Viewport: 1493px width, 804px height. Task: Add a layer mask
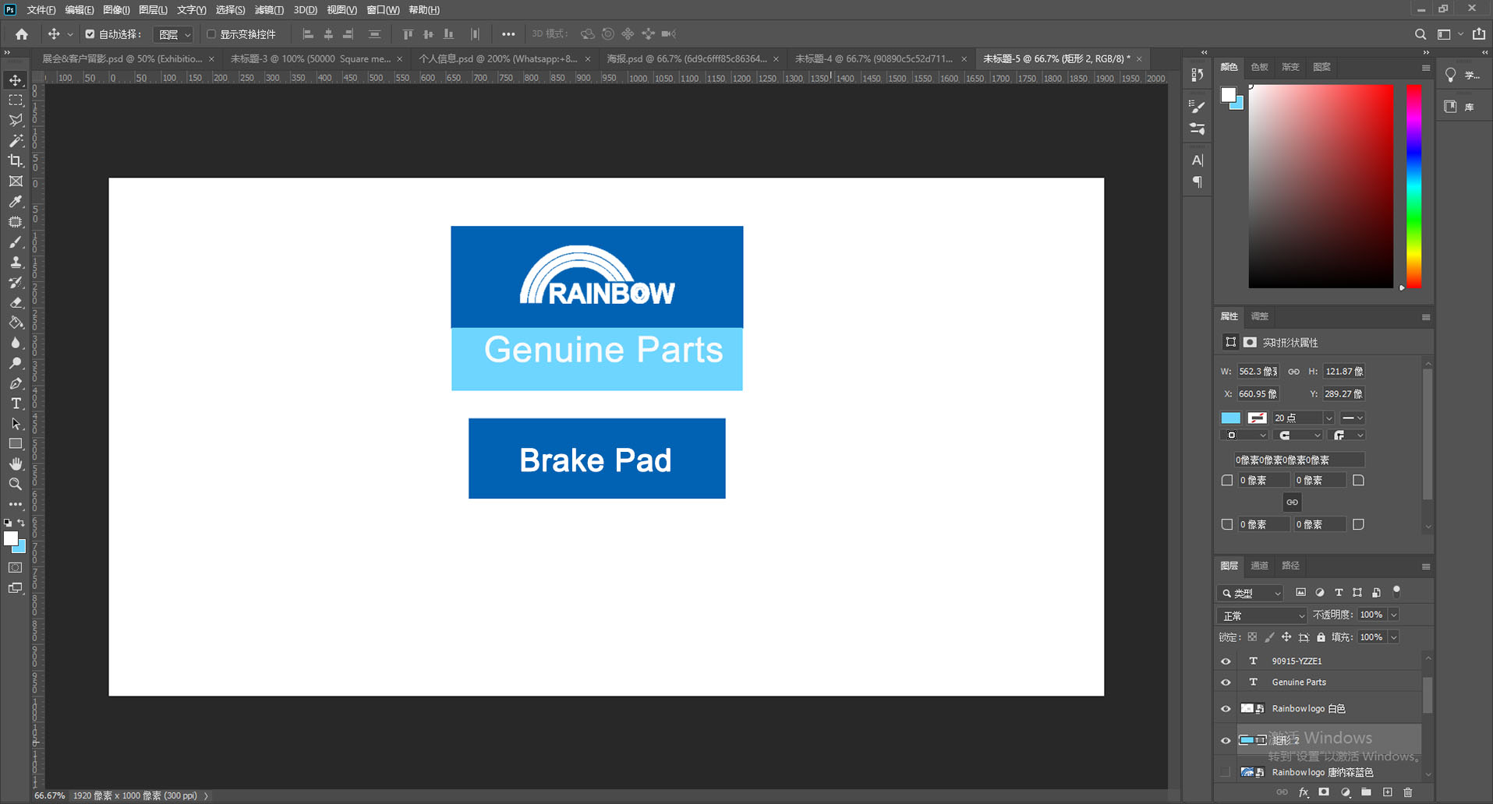point(1324,792)
